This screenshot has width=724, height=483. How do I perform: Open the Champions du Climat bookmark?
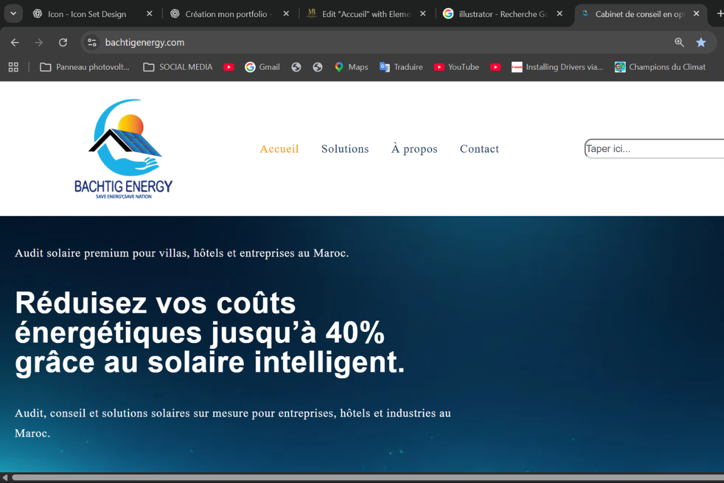[x=660, y=67]
